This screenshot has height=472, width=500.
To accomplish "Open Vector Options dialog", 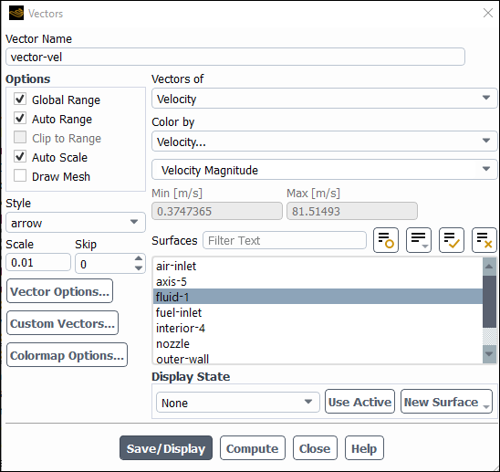I will [x=59, y=291].
